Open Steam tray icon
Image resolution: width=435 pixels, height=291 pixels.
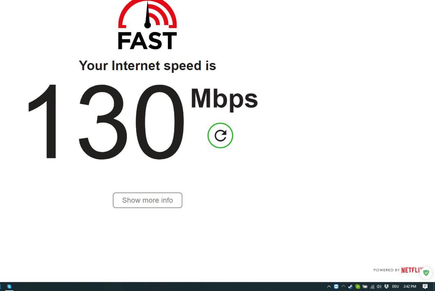tap(350, 287)
